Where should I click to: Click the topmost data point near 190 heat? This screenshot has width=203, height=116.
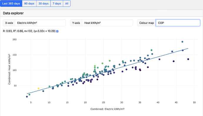point(182,42)
